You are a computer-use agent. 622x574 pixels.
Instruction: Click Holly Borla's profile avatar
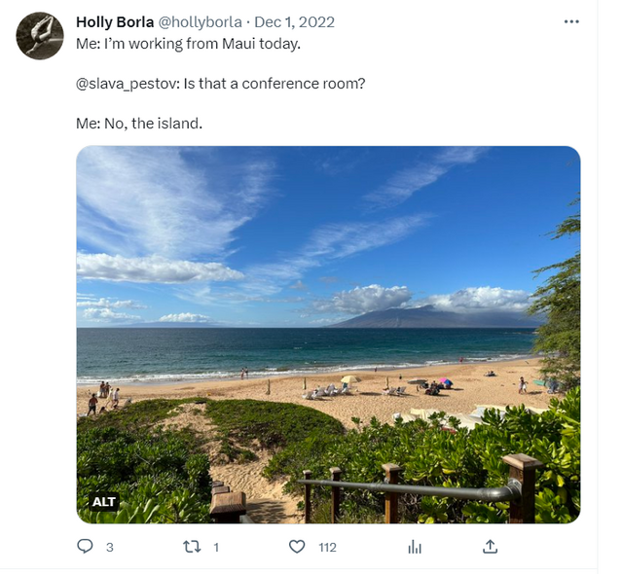coord(40,36)
